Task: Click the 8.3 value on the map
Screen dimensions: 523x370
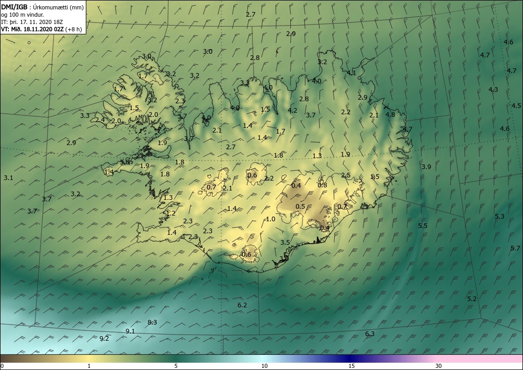Action: pos(152,322)
